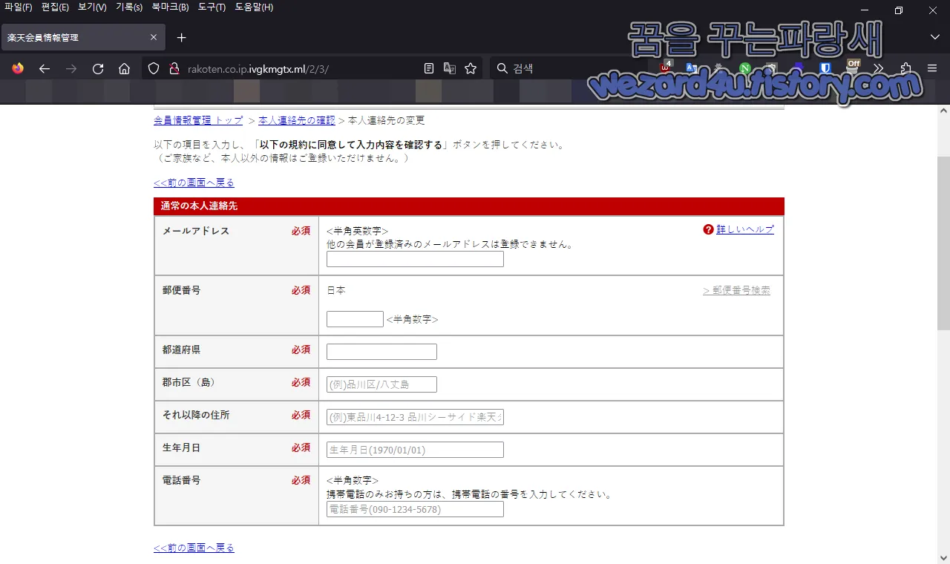Image resolution: width=950 pixels, height=564 pixels.
Task: Open the 郵便番号検索 link
Action: point(736,290)
